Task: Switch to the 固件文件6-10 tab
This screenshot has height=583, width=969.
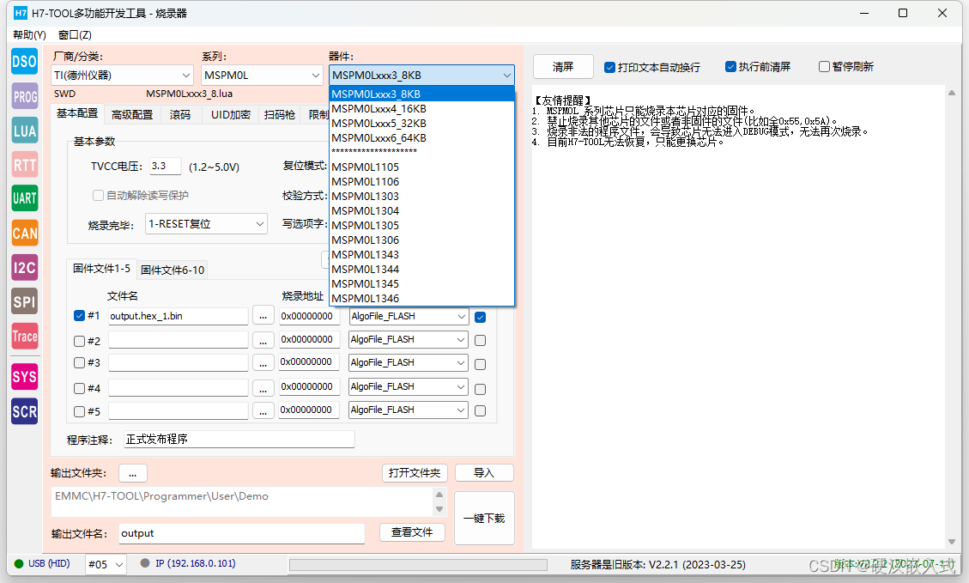Action: click(x=173, y=270)
